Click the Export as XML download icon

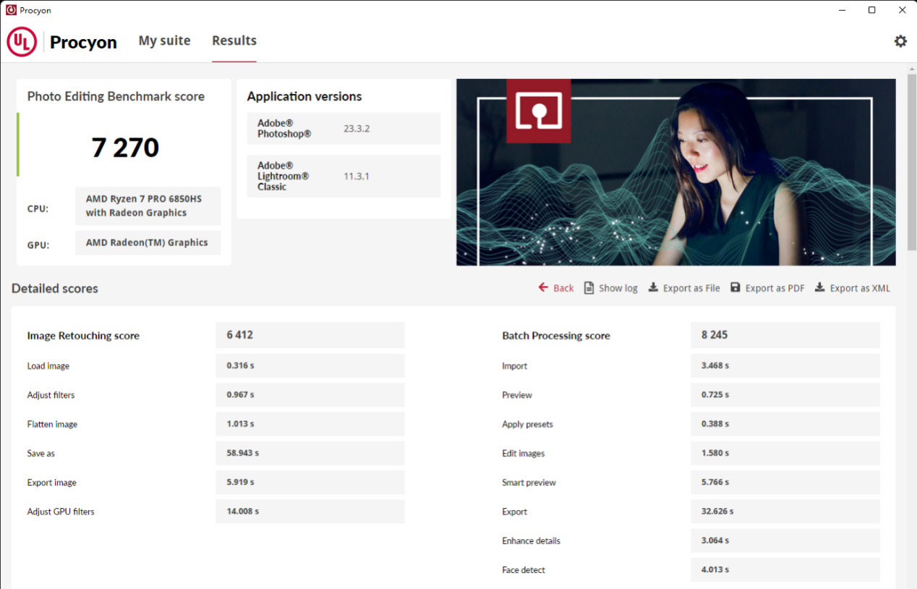click(x=820, y=287)
